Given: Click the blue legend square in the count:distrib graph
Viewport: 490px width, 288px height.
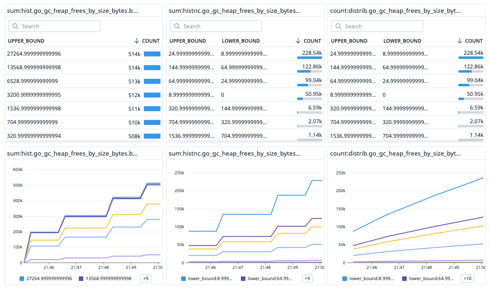Looking at the screenshot, I should coord(345,278).
